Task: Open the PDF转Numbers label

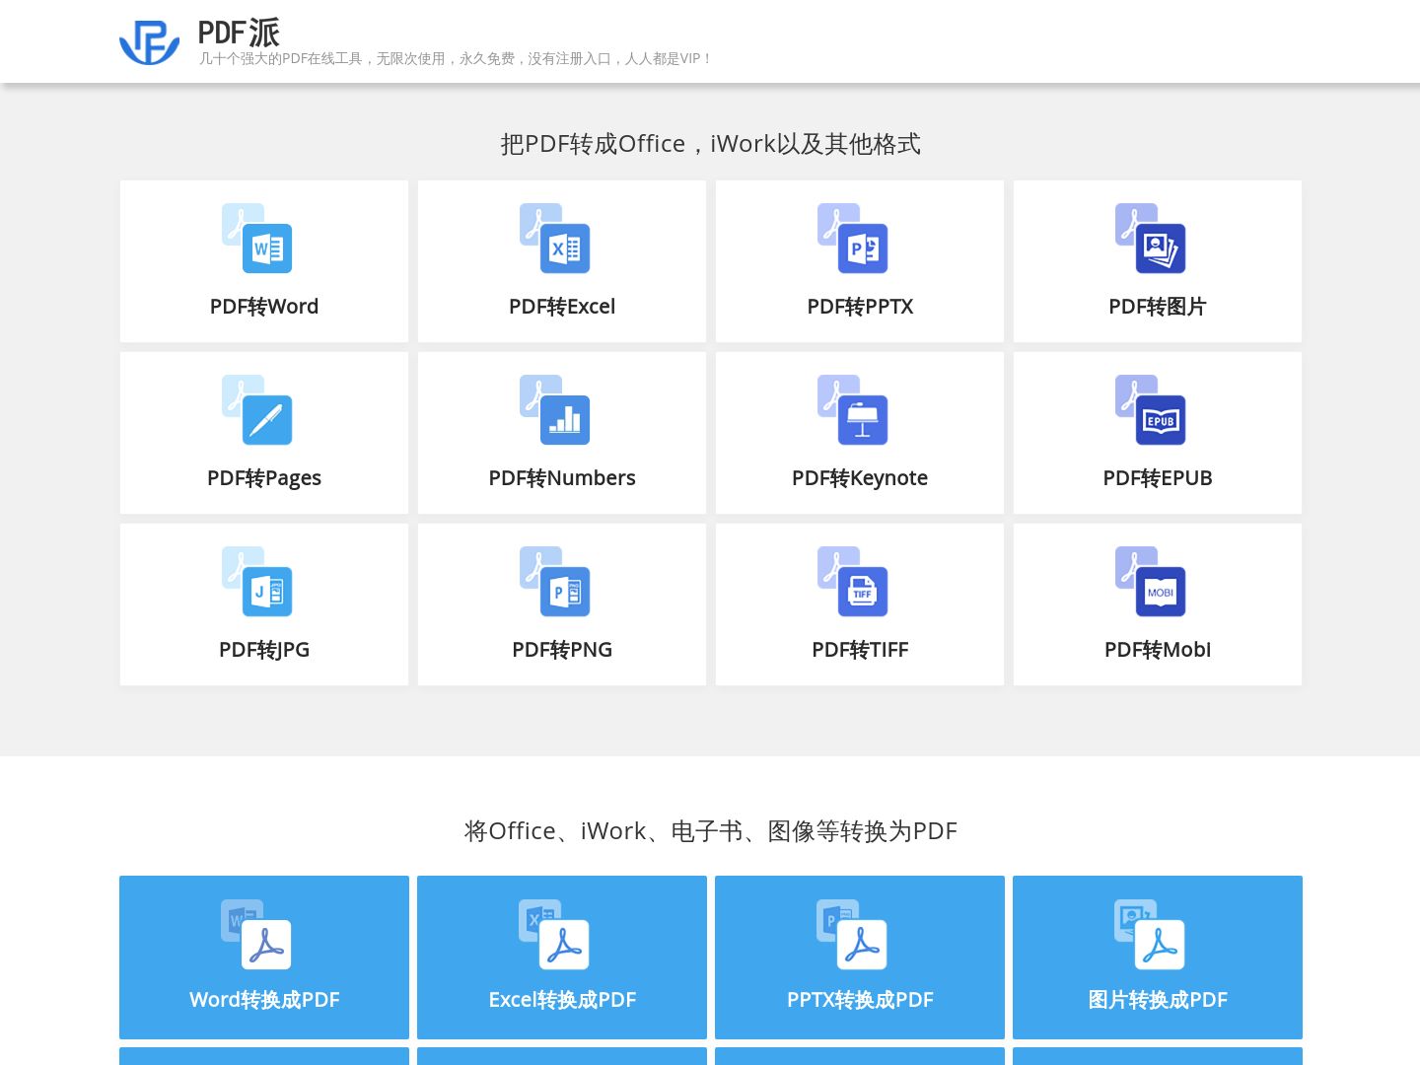Action: [562, 478]
